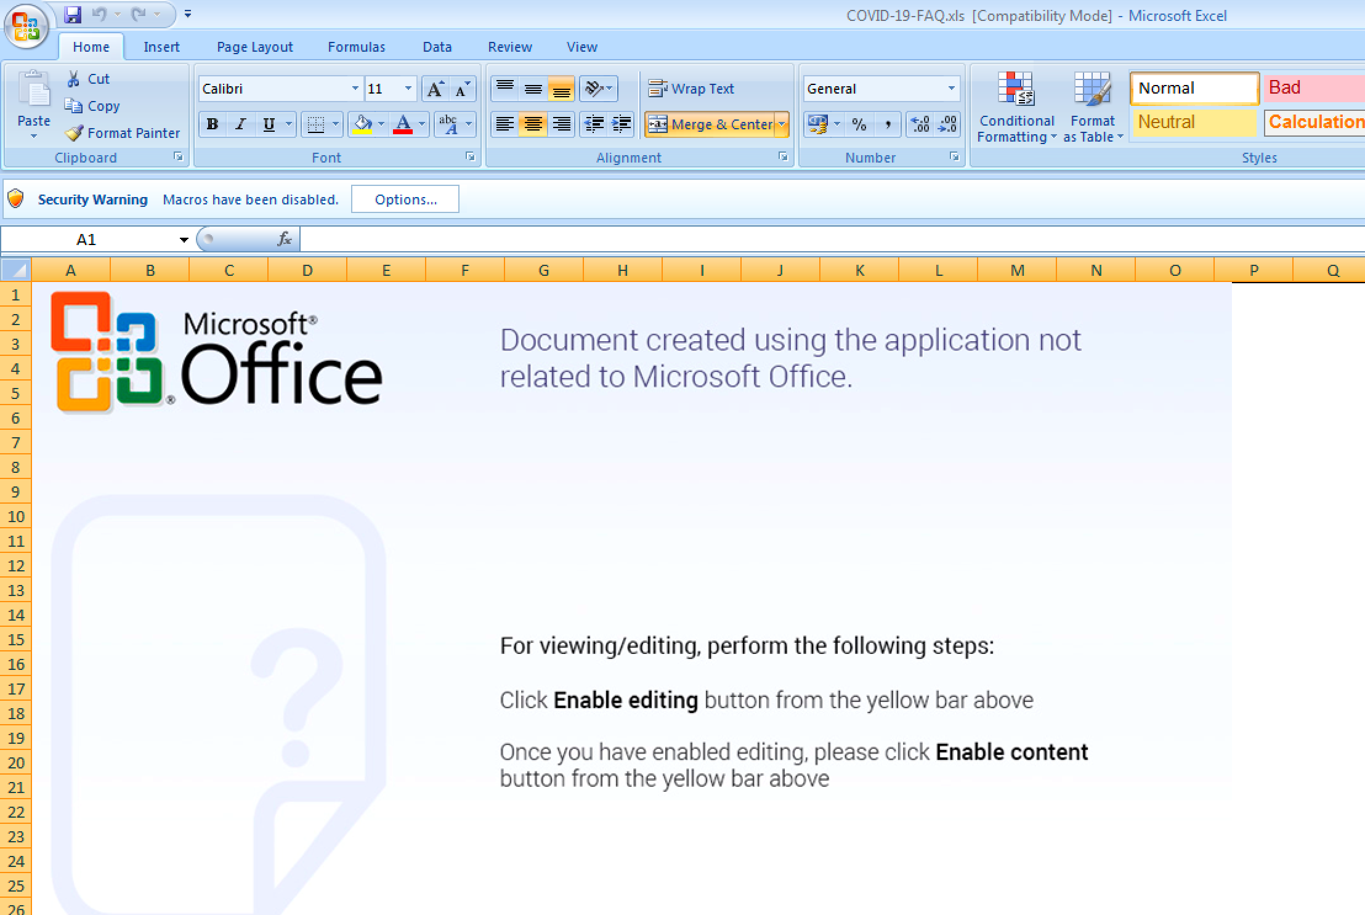
Task: Grow the font size
Action: (x=435, y=89)
